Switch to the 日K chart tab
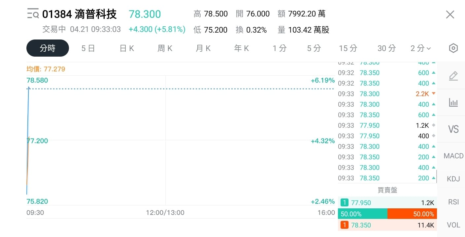The image size is (465, 237). 127,48
